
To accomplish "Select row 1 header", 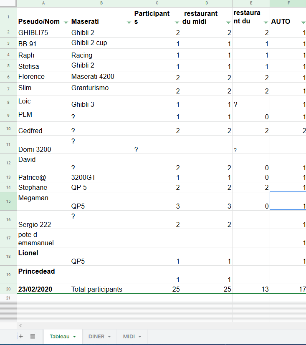I will click(8, 17).
